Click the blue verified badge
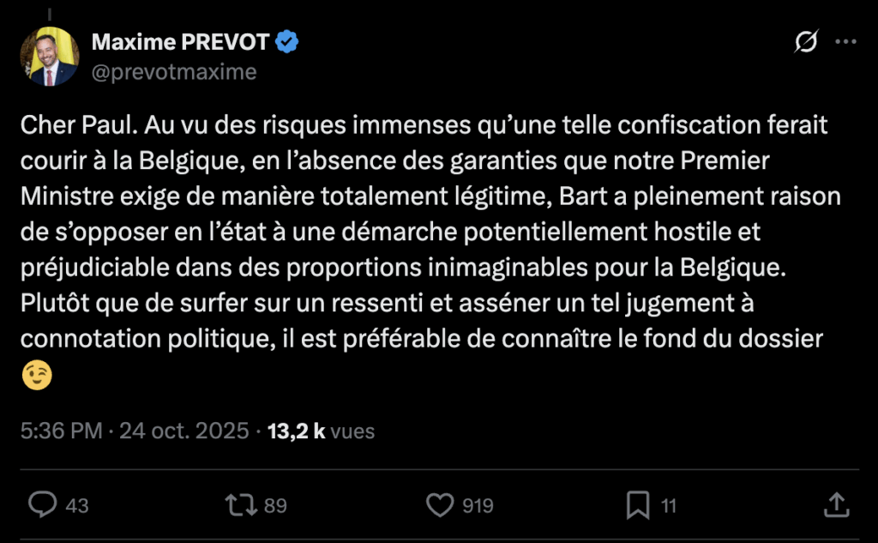Image resolution: width=878 pixels, height=543 pixels. click(x=287, y=41)
